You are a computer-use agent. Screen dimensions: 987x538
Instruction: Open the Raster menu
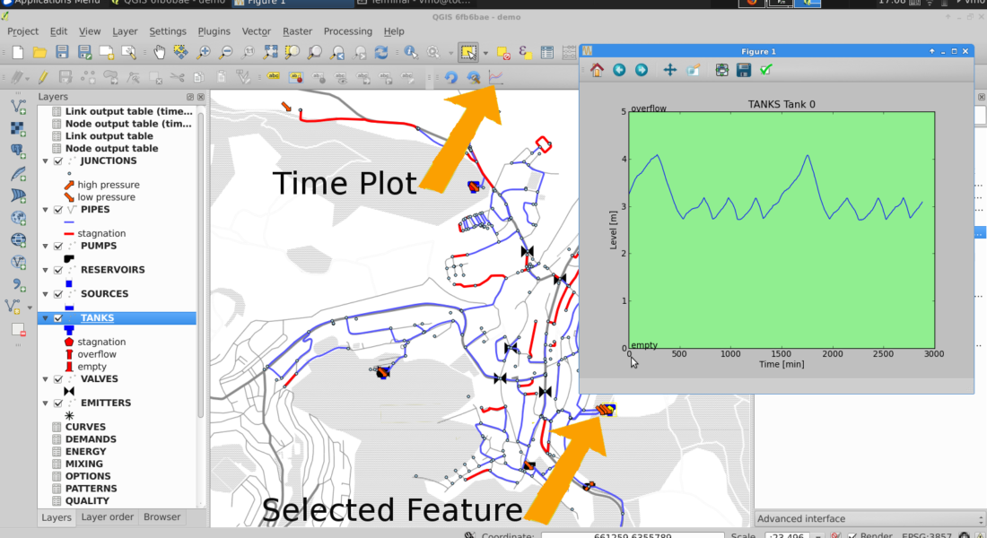click(297, 30)
